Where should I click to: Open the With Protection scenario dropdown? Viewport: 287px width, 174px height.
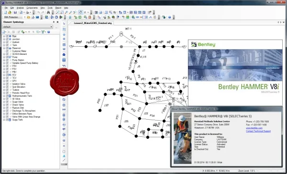[25, 17]
